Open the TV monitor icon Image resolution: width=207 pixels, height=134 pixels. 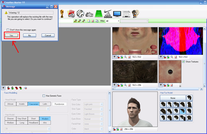[117, 13]
